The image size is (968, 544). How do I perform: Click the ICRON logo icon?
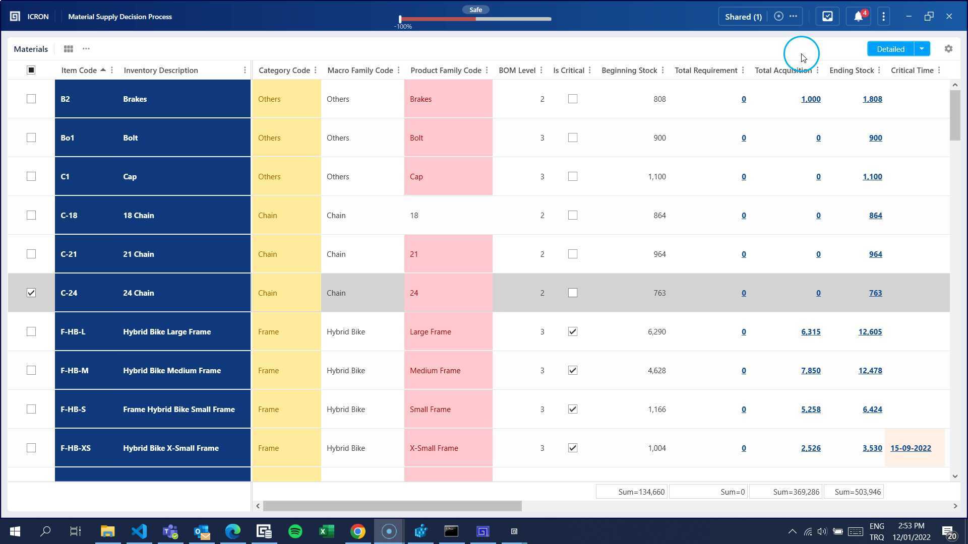(x=15, y=17)
